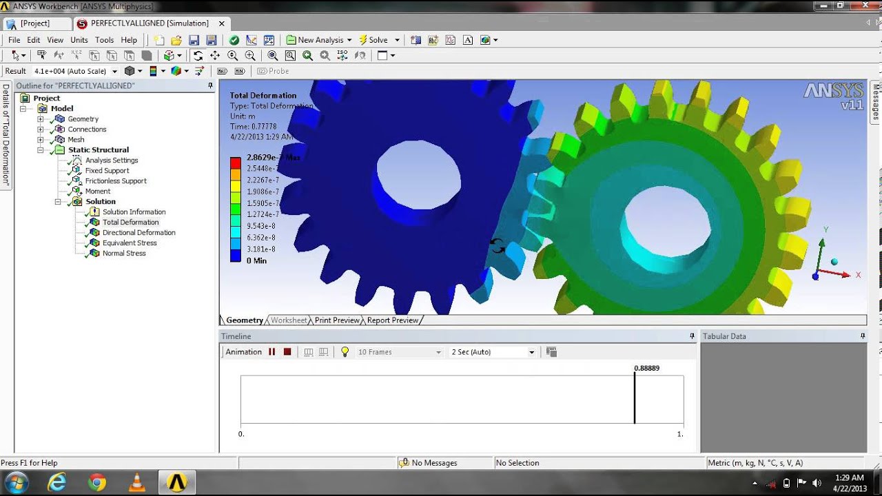This screenshot has width=882, height=496.
Task: Click the timeline marker at 0.88889
Action: point(635,400)
